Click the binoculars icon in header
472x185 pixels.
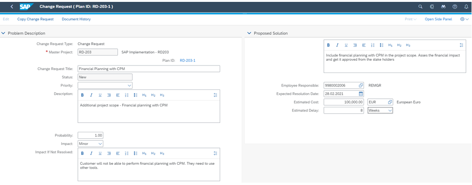coord(443,6)
